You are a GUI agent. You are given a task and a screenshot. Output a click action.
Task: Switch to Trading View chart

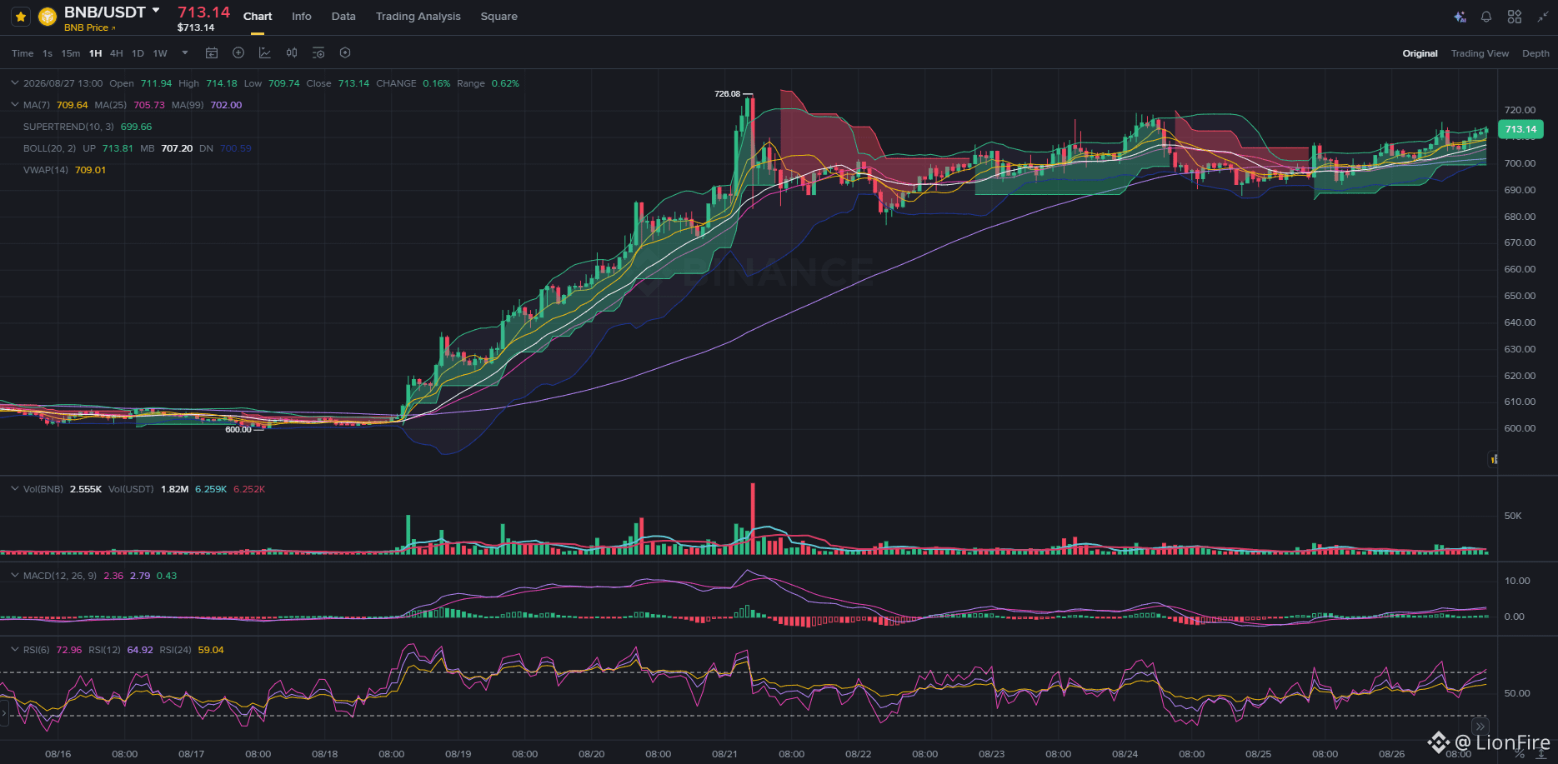point(1480,53)
